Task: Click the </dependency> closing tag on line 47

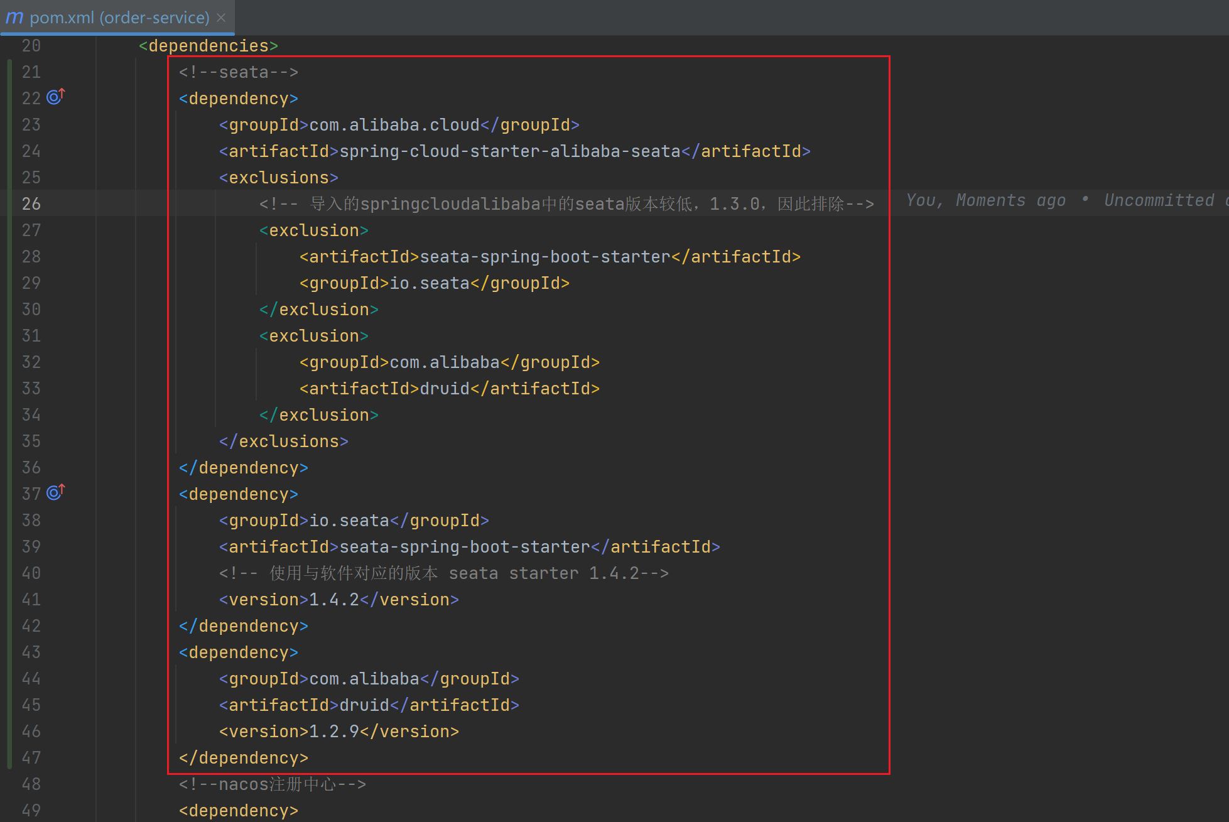Action: click(x=244, y=758)
